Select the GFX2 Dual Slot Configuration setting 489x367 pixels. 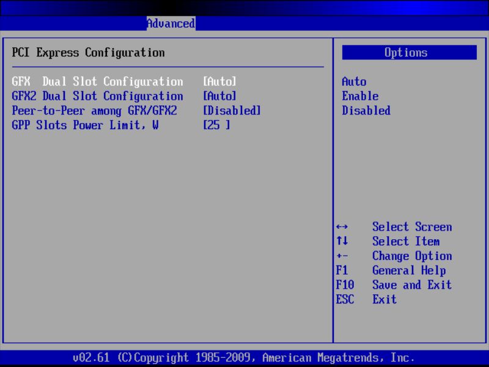[98, 96]
